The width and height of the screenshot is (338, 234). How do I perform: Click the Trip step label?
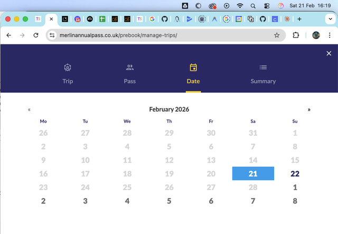(x=68, y=81)
